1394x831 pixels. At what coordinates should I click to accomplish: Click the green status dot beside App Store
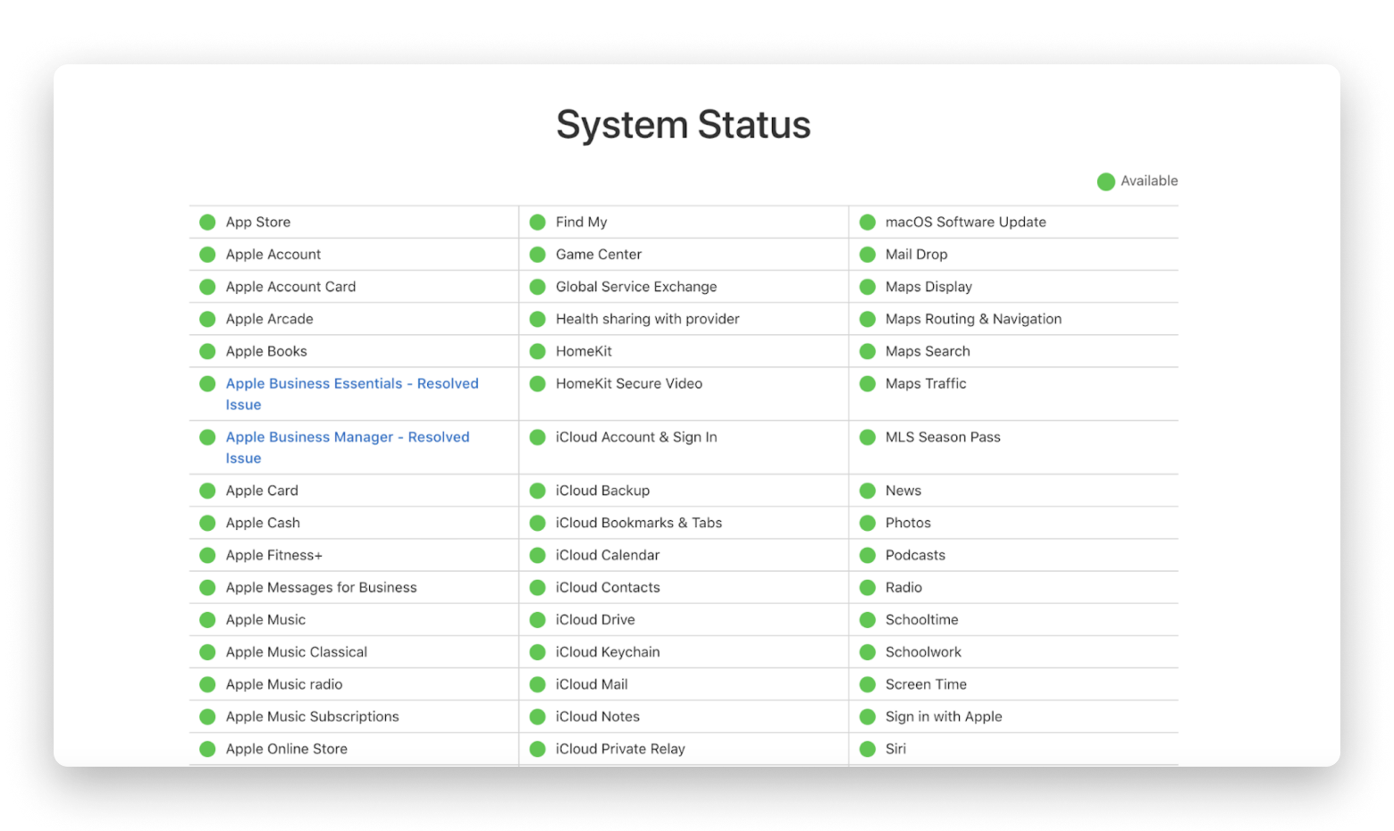coord(207,222)
